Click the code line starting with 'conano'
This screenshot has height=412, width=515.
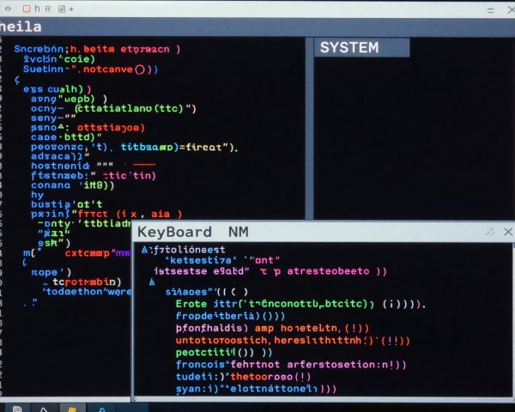[x=72, y=185]
